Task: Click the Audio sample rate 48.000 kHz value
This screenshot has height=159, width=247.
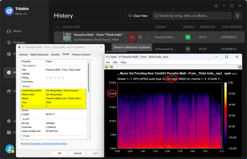Action: point(52,131)
